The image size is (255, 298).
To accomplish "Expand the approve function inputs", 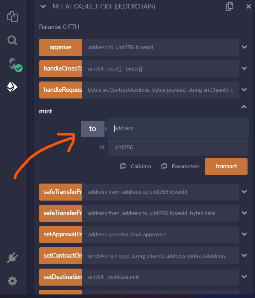I will (x=244, y=47).
